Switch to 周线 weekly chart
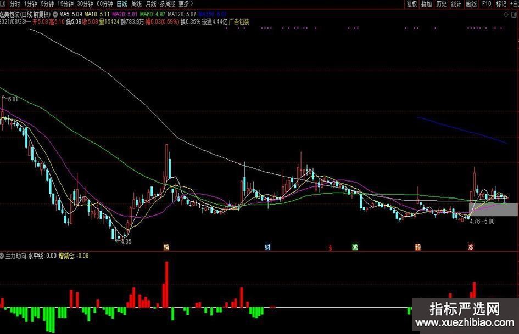Viewport: 519px width, 334px height. pyautogui.click(x=136, y=4)
